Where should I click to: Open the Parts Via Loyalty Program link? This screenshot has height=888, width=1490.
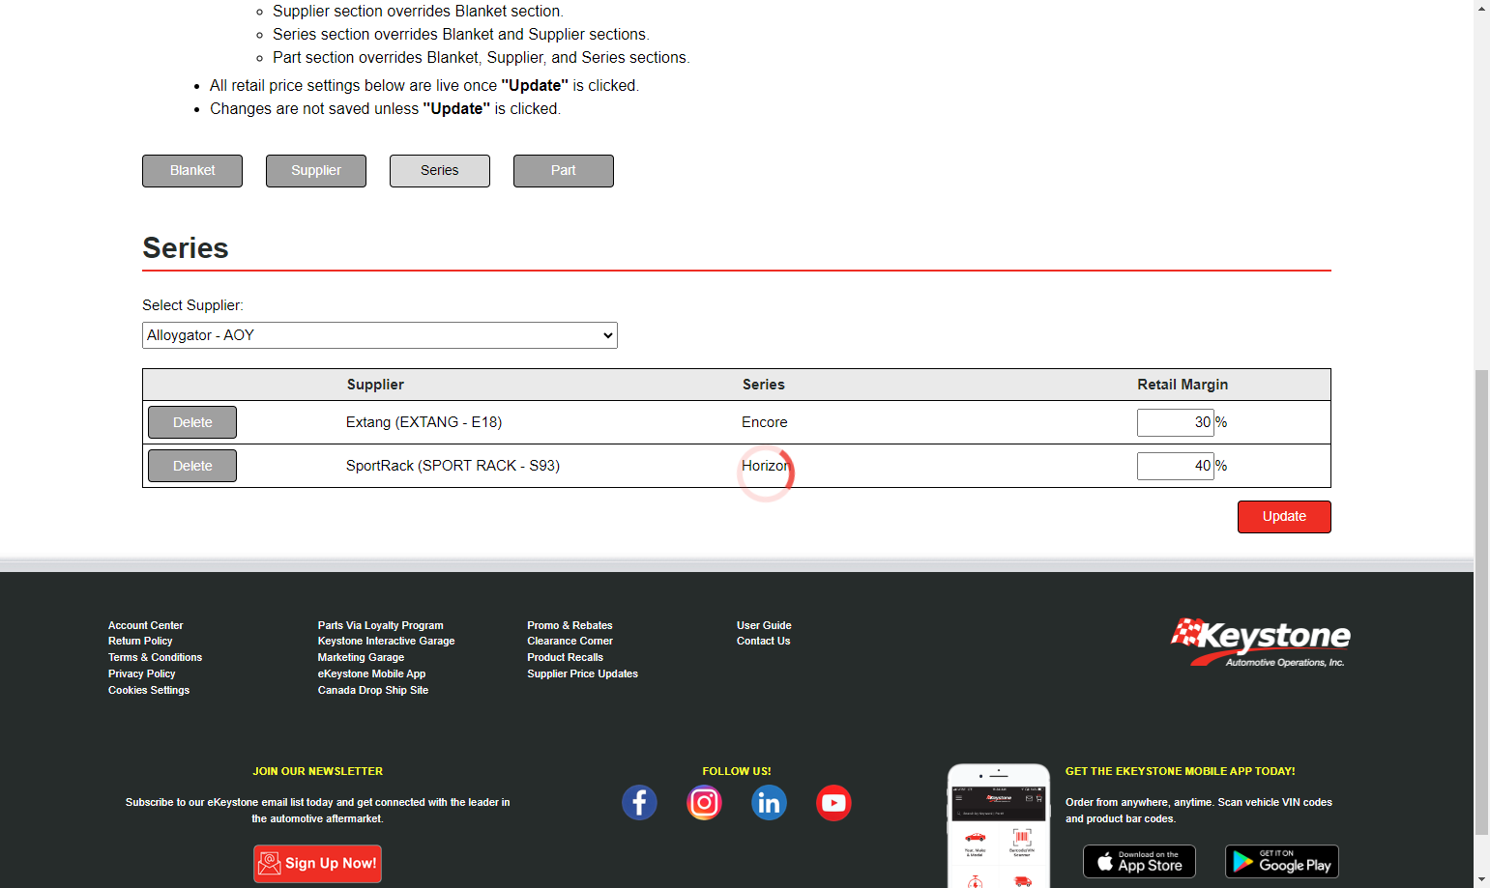pos(381,626)
